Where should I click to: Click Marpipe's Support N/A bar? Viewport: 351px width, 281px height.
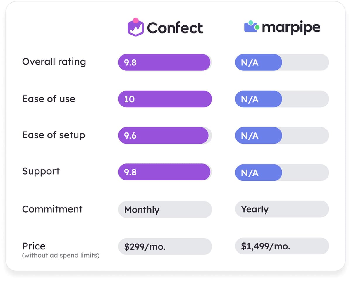pyautogui.click(x=259, y=173)
